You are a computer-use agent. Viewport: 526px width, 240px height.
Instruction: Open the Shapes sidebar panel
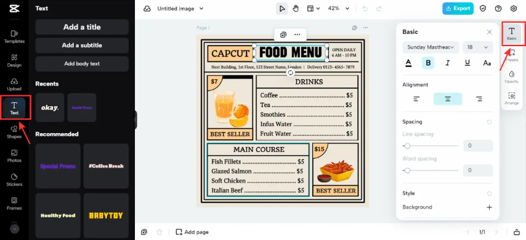click(14, 132)
